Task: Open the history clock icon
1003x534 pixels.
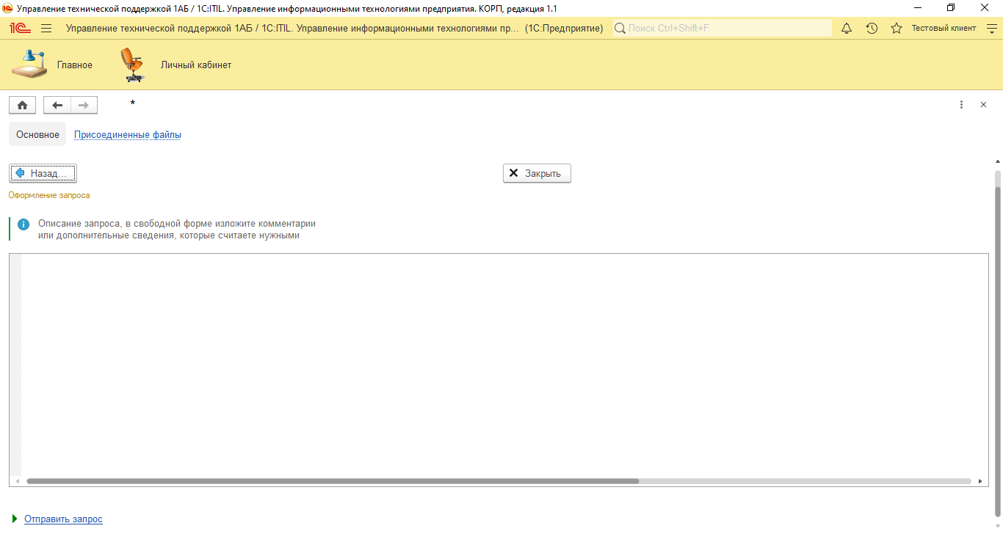Action: (872, 28)
